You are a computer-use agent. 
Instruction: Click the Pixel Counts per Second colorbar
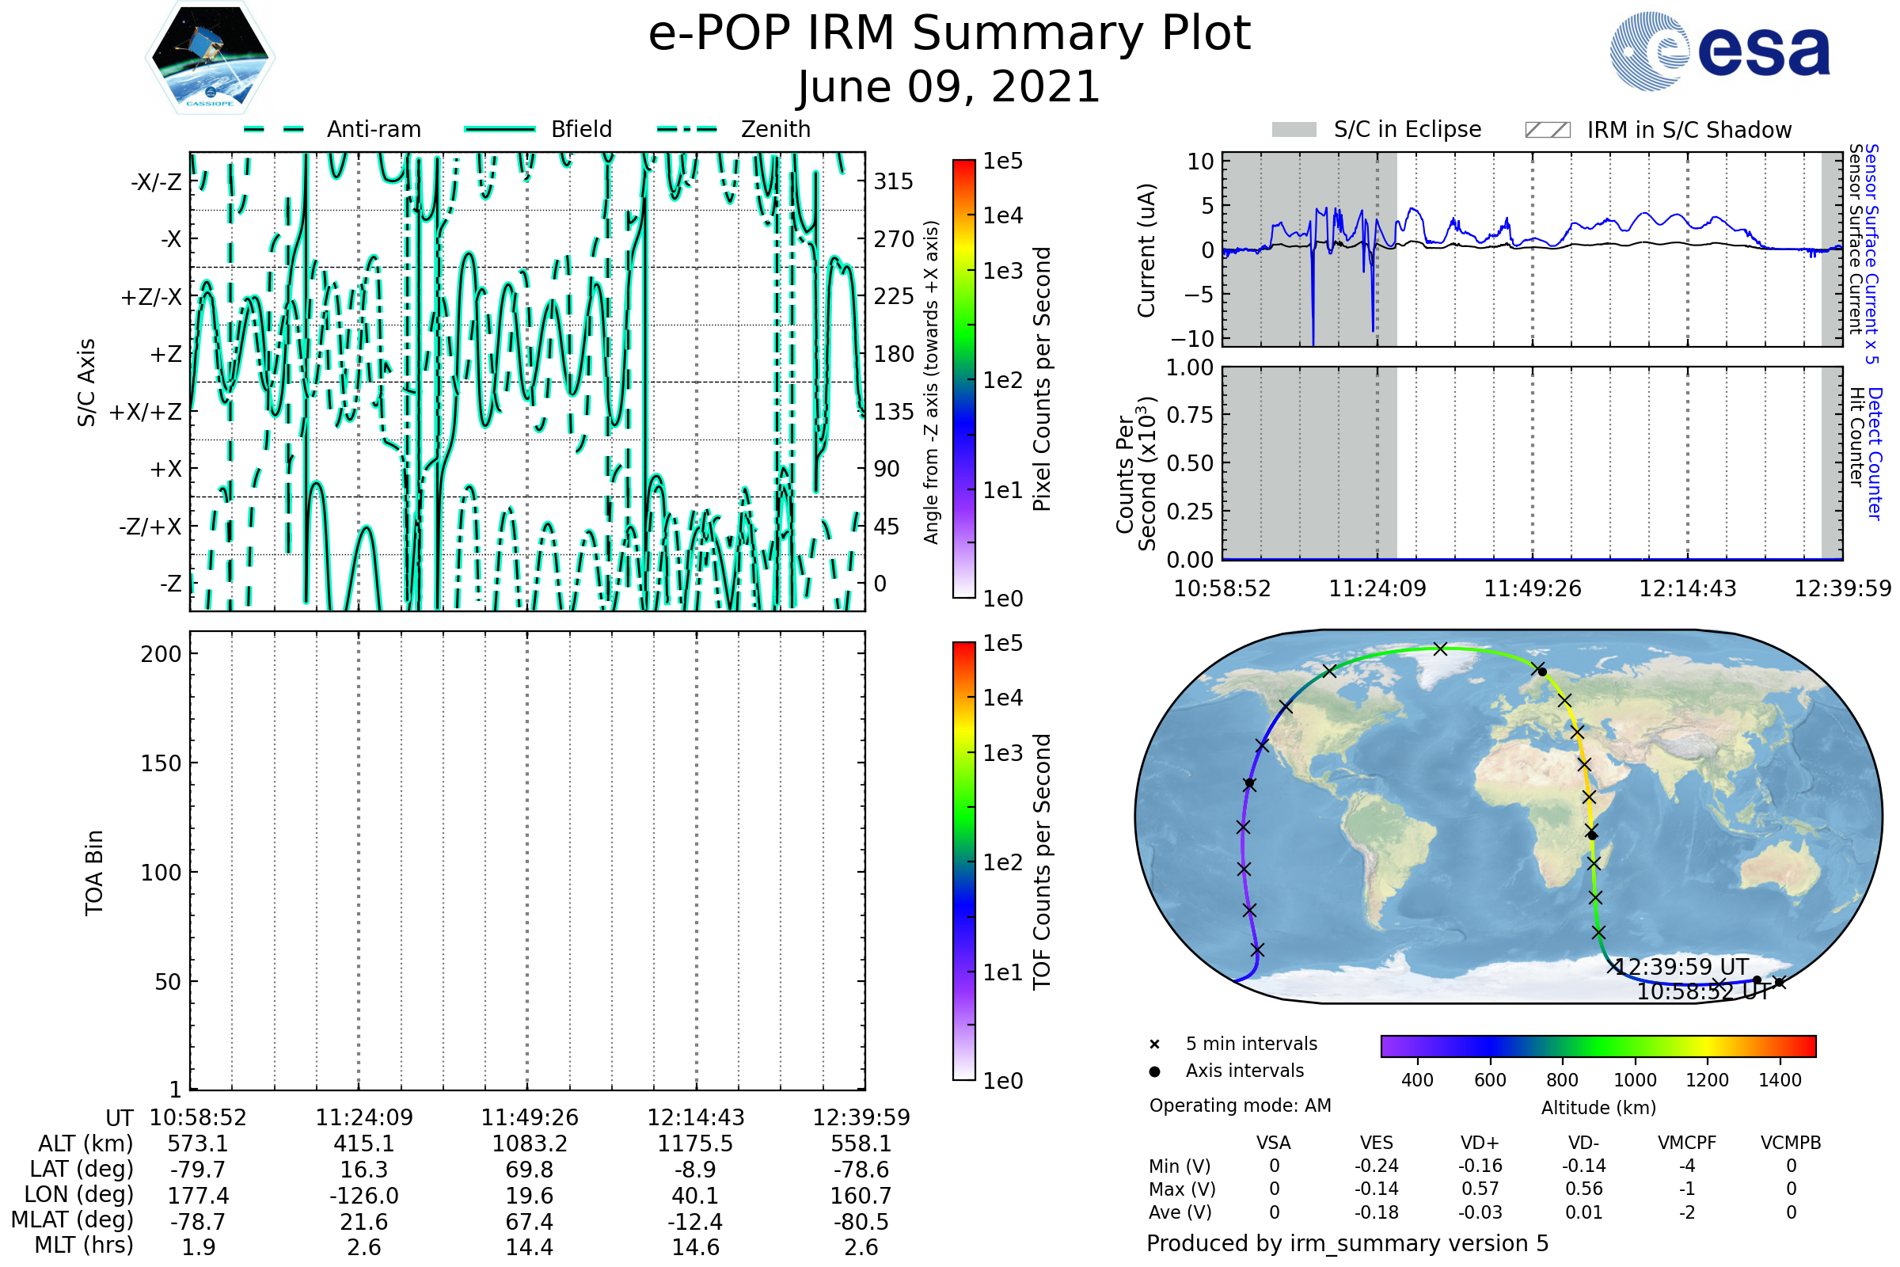[963, 379]
